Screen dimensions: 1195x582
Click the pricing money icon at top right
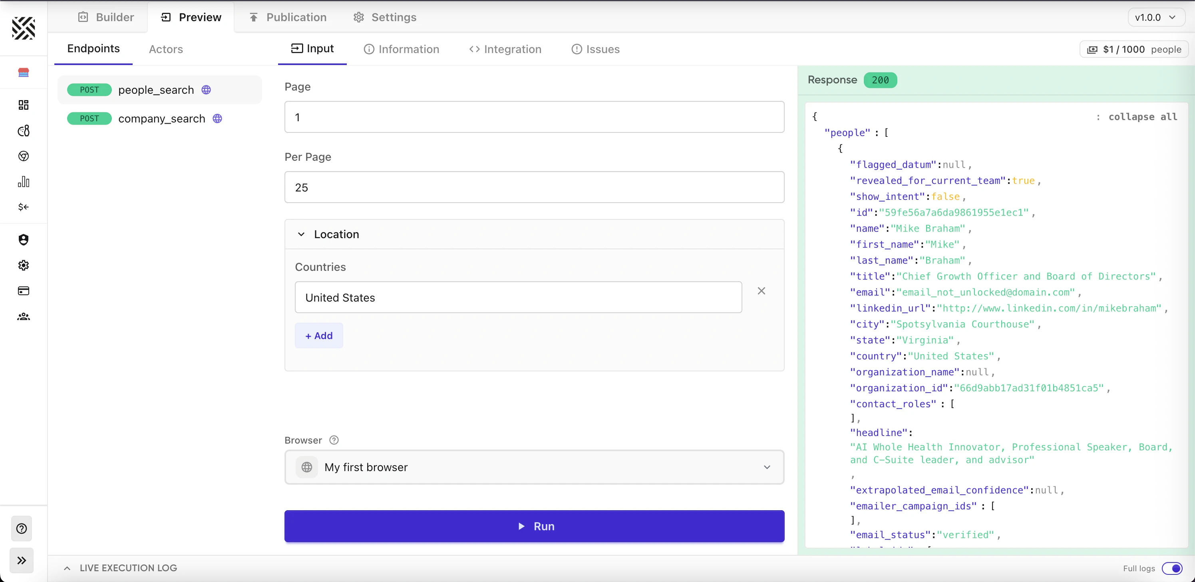point(1092,49)
